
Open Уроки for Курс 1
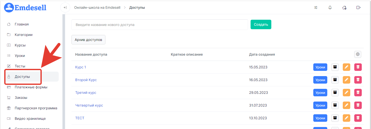click(x=320, y=67)
